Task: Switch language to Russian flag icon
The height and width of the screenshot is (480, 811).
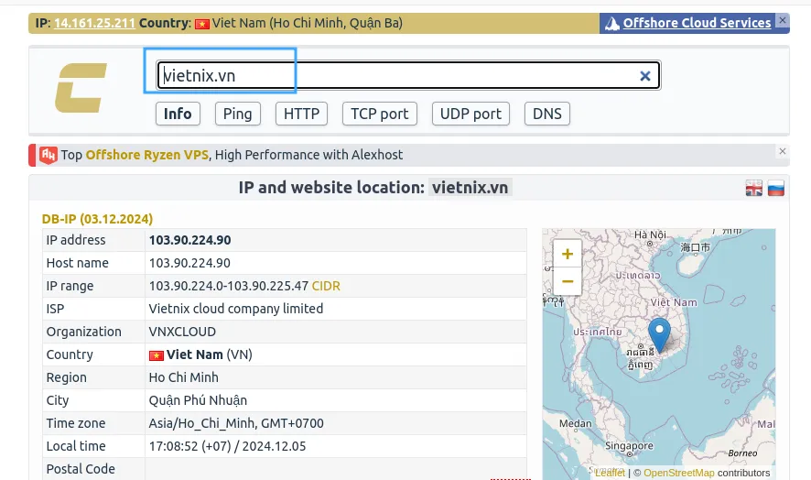Action: coord(776,188)
